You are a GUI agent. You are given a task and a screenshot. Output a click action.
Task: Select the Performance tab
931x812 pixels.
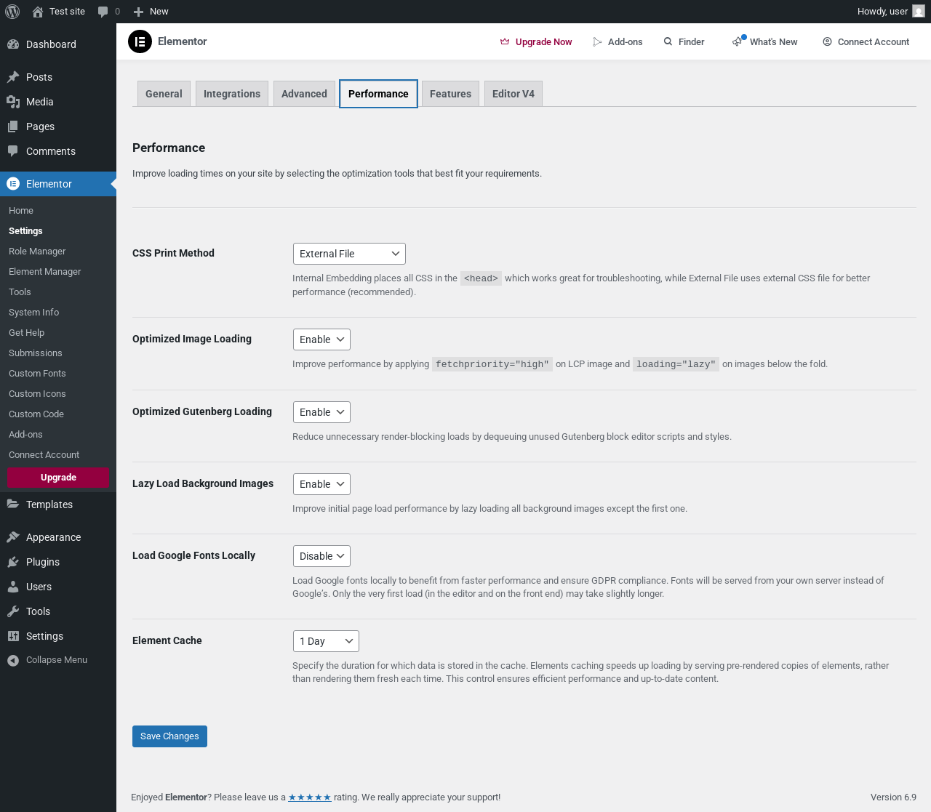pos(378,94)
